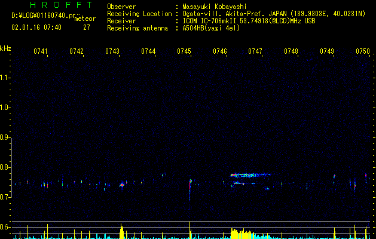This screenshot has width=376, height=239.
Task: Click the 0745 time marker
Action: pos(184,51)
